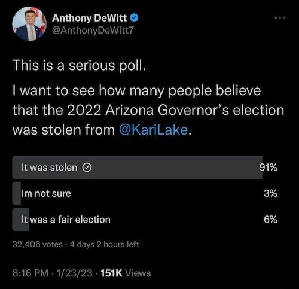This screenshot has width=299, height=289.
Task: Click the This is a serious poll text
Action: [79, 65]
